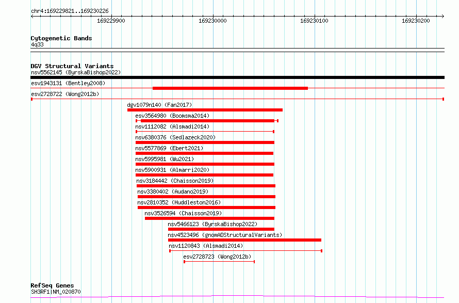
Task: Click the nsv3380402 red bar
Action: (x=206, y=197)
